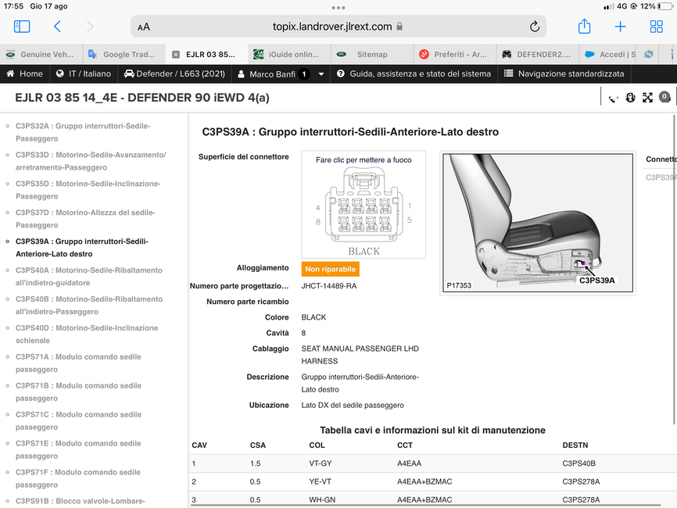Image resolution: width=677 pixels, height=508 pixels.
Task: Open the Safari share sheet
Action: click(x=584, y=27)
